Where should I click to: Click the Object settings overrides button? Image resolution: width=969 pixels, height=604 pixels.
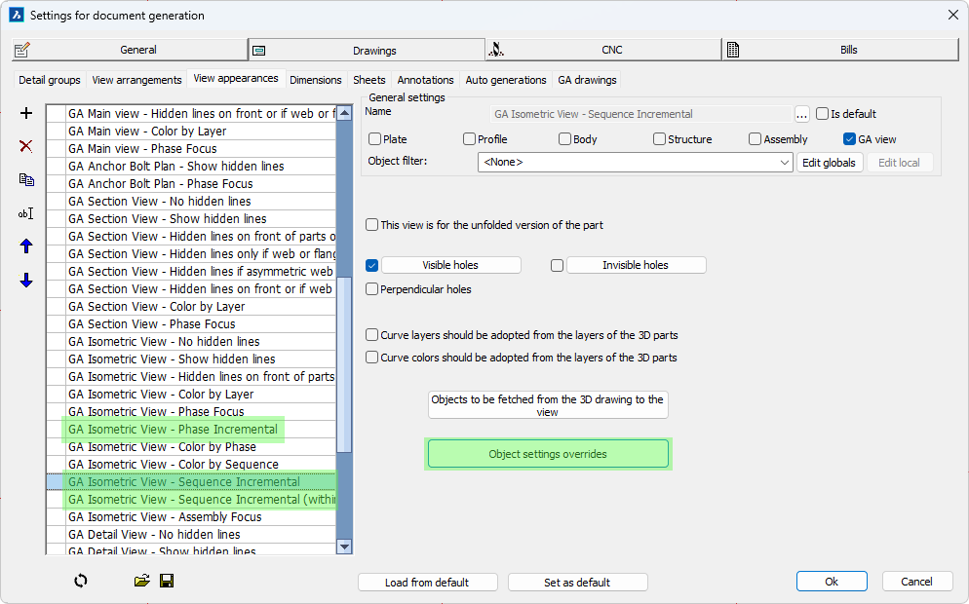click(x=548, y=454)
